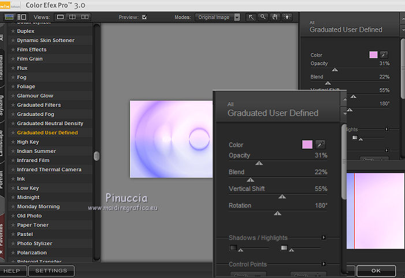Activate the arrow selection tool
The width and height of the screenshot is (405, 278).
(x=251, y=17)
